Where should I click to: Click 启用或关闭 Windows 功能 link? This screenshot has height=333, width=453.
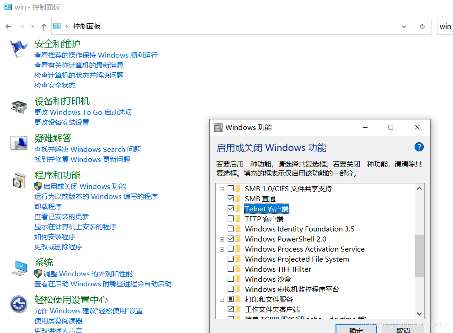(x=85, y=187)
